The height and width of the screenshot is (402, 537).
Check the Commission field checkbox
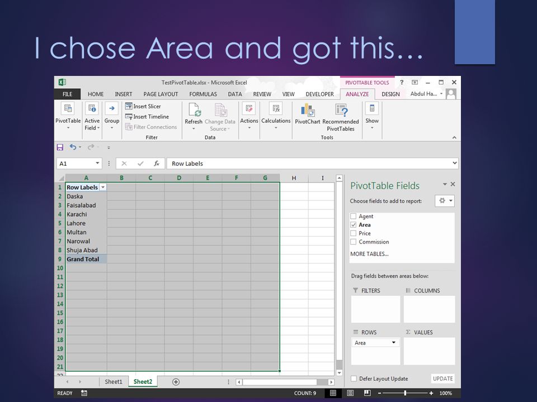pyautogui.click(x=354, y=242)
